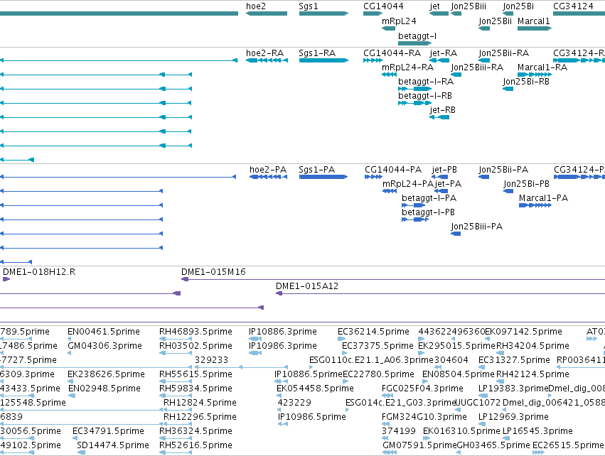Image resolution: width=605 pixels, height=456 pixels.
Task: Click the DME1-015A12 clone label
Action: point(307,286)
